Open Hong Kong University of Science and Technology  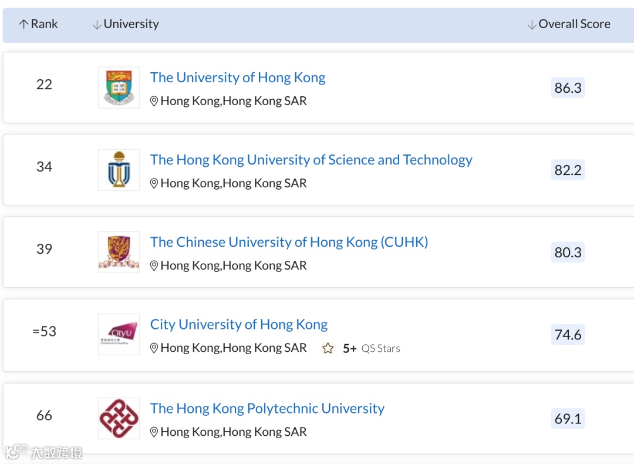311,160
